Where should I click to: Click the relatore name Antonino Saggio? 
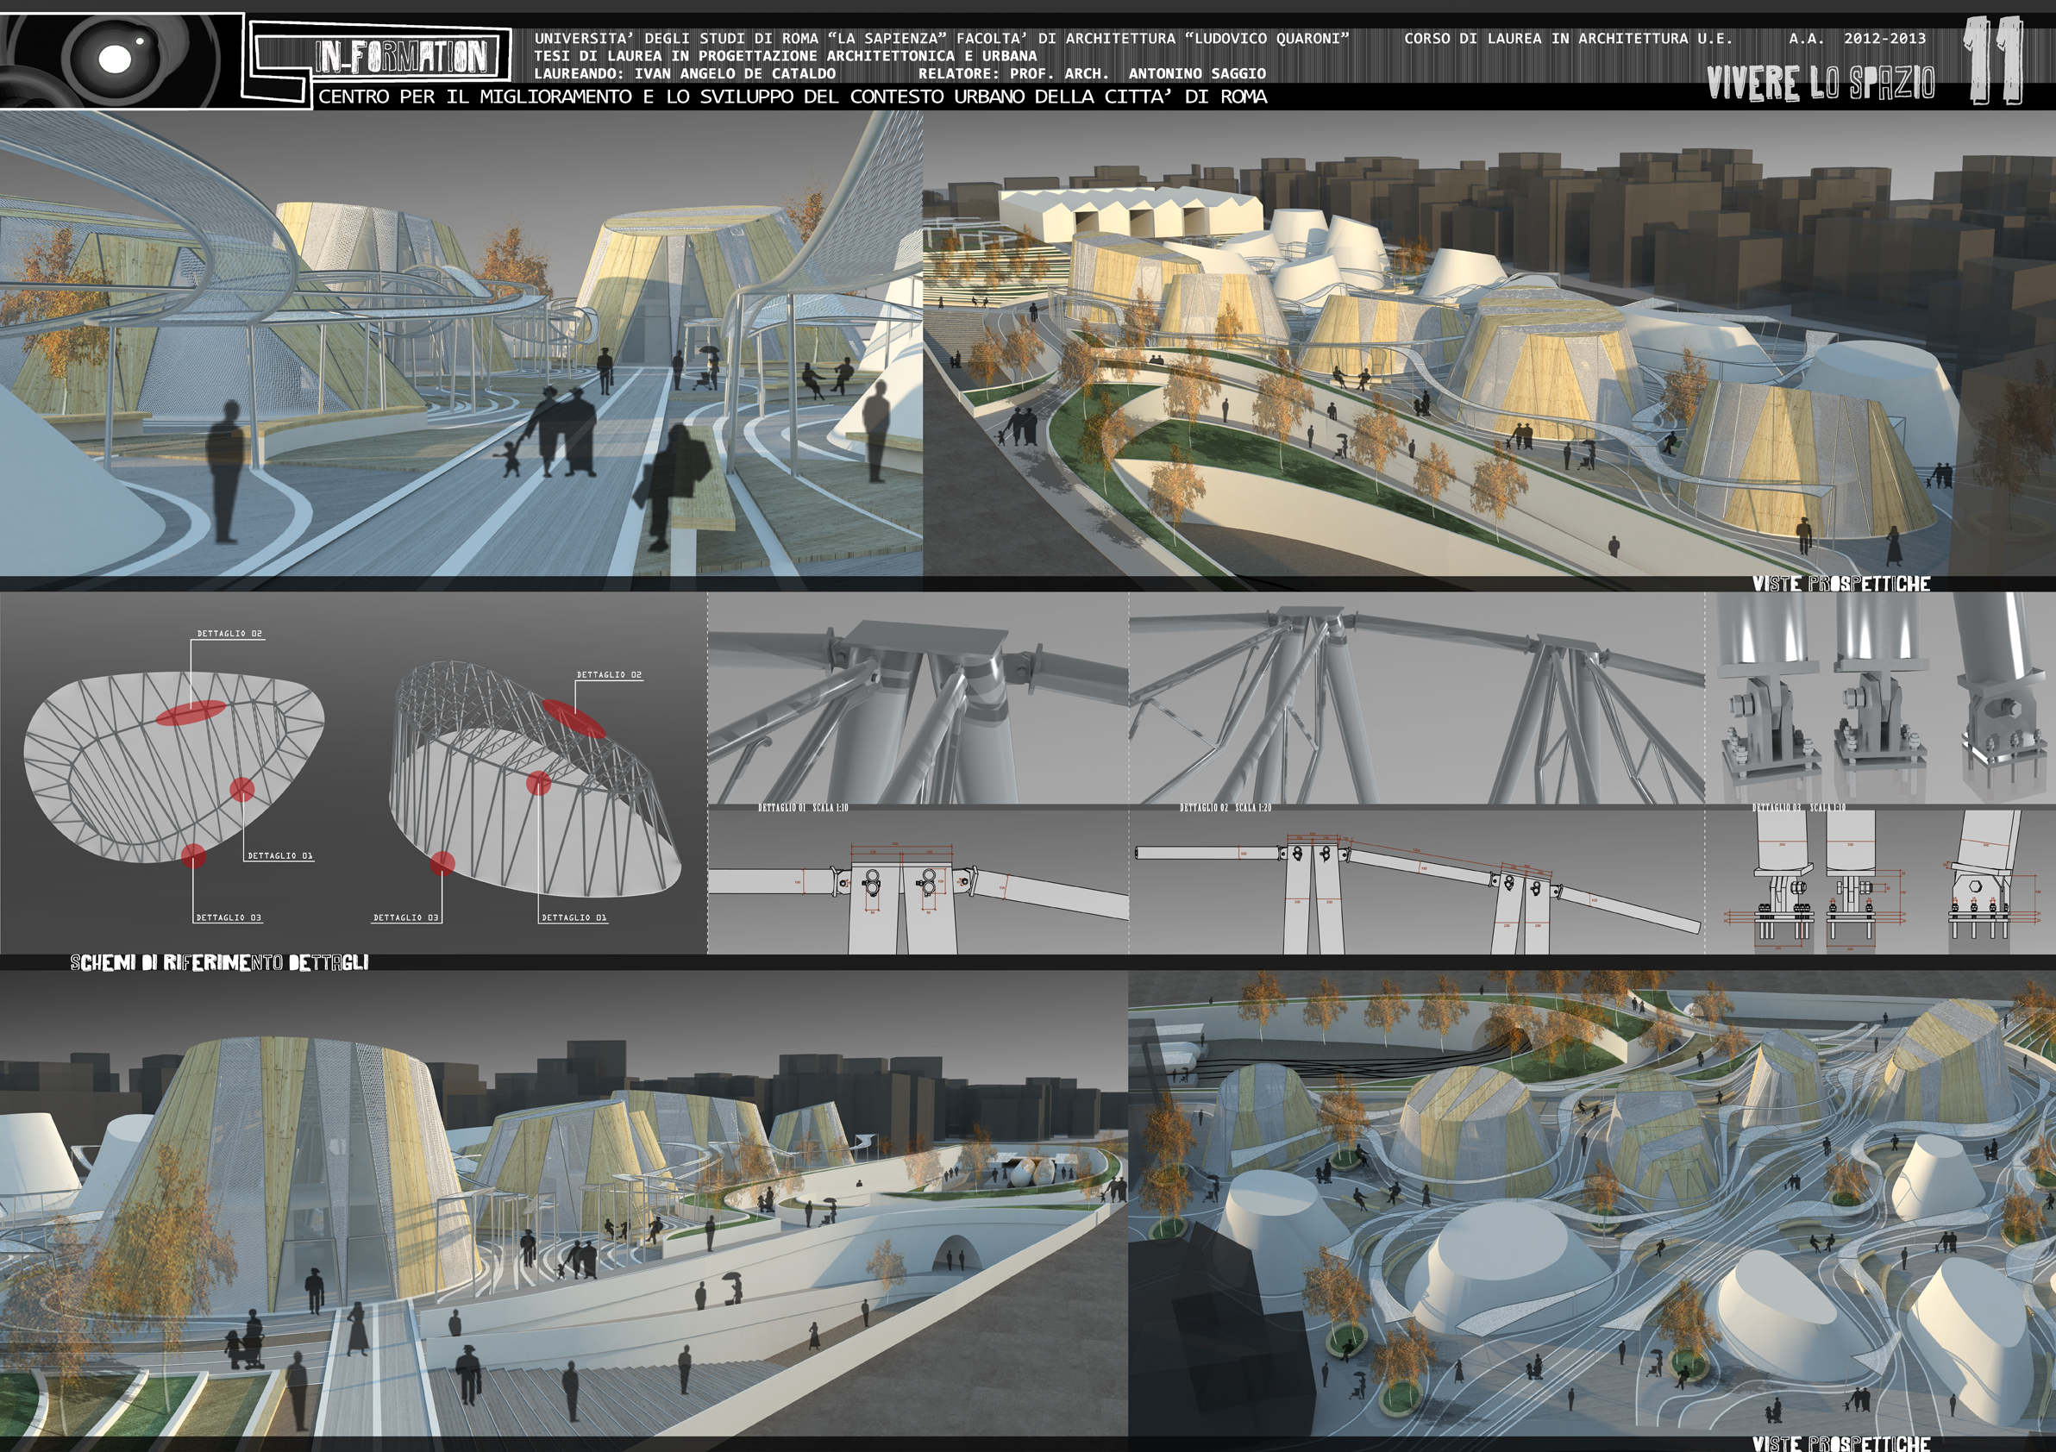click(1196, 73)
